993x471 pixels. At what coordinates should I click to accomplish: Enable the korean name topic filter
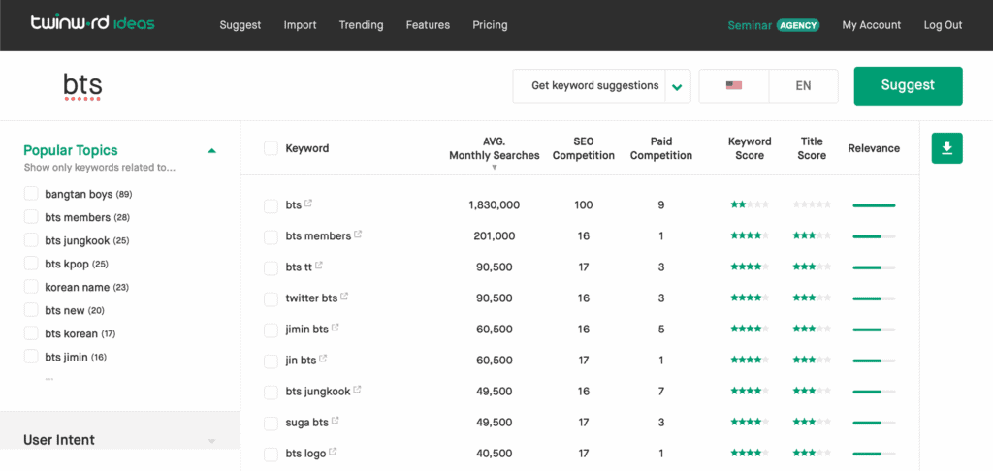31,287
